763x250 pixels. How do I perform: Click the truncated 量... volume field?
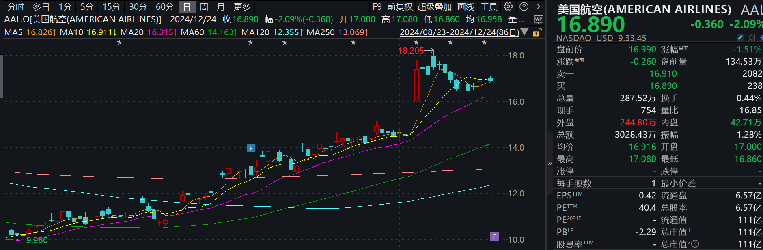516,19
